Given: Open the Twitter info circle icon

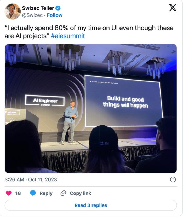Looking at the screenshot, I should [173, 180].
